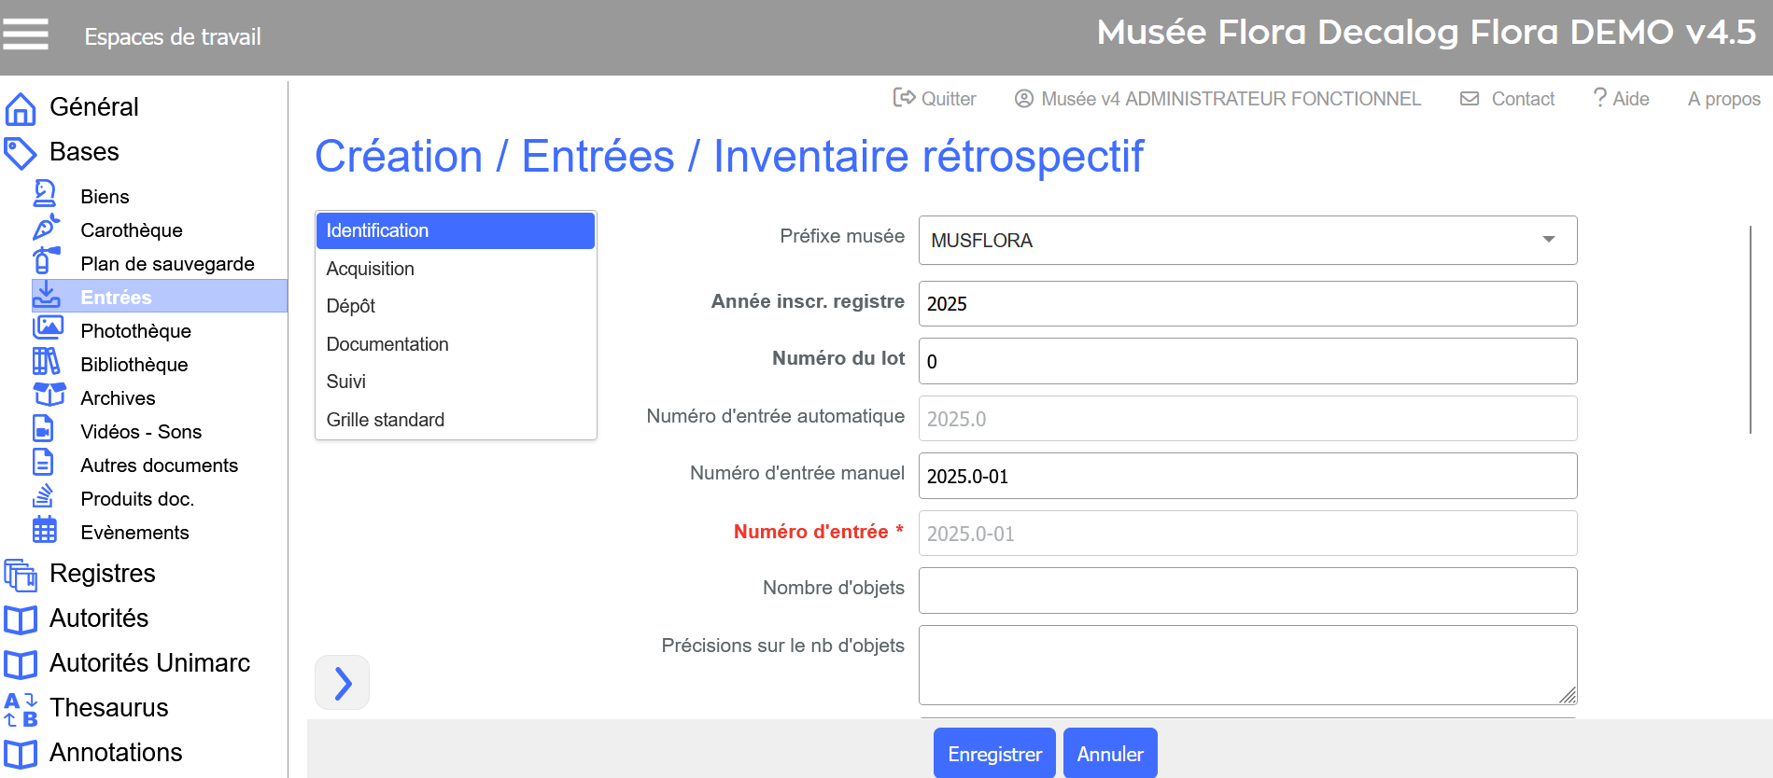
Task: Click the Biens bust icon
Action: (x=45, y=194)
